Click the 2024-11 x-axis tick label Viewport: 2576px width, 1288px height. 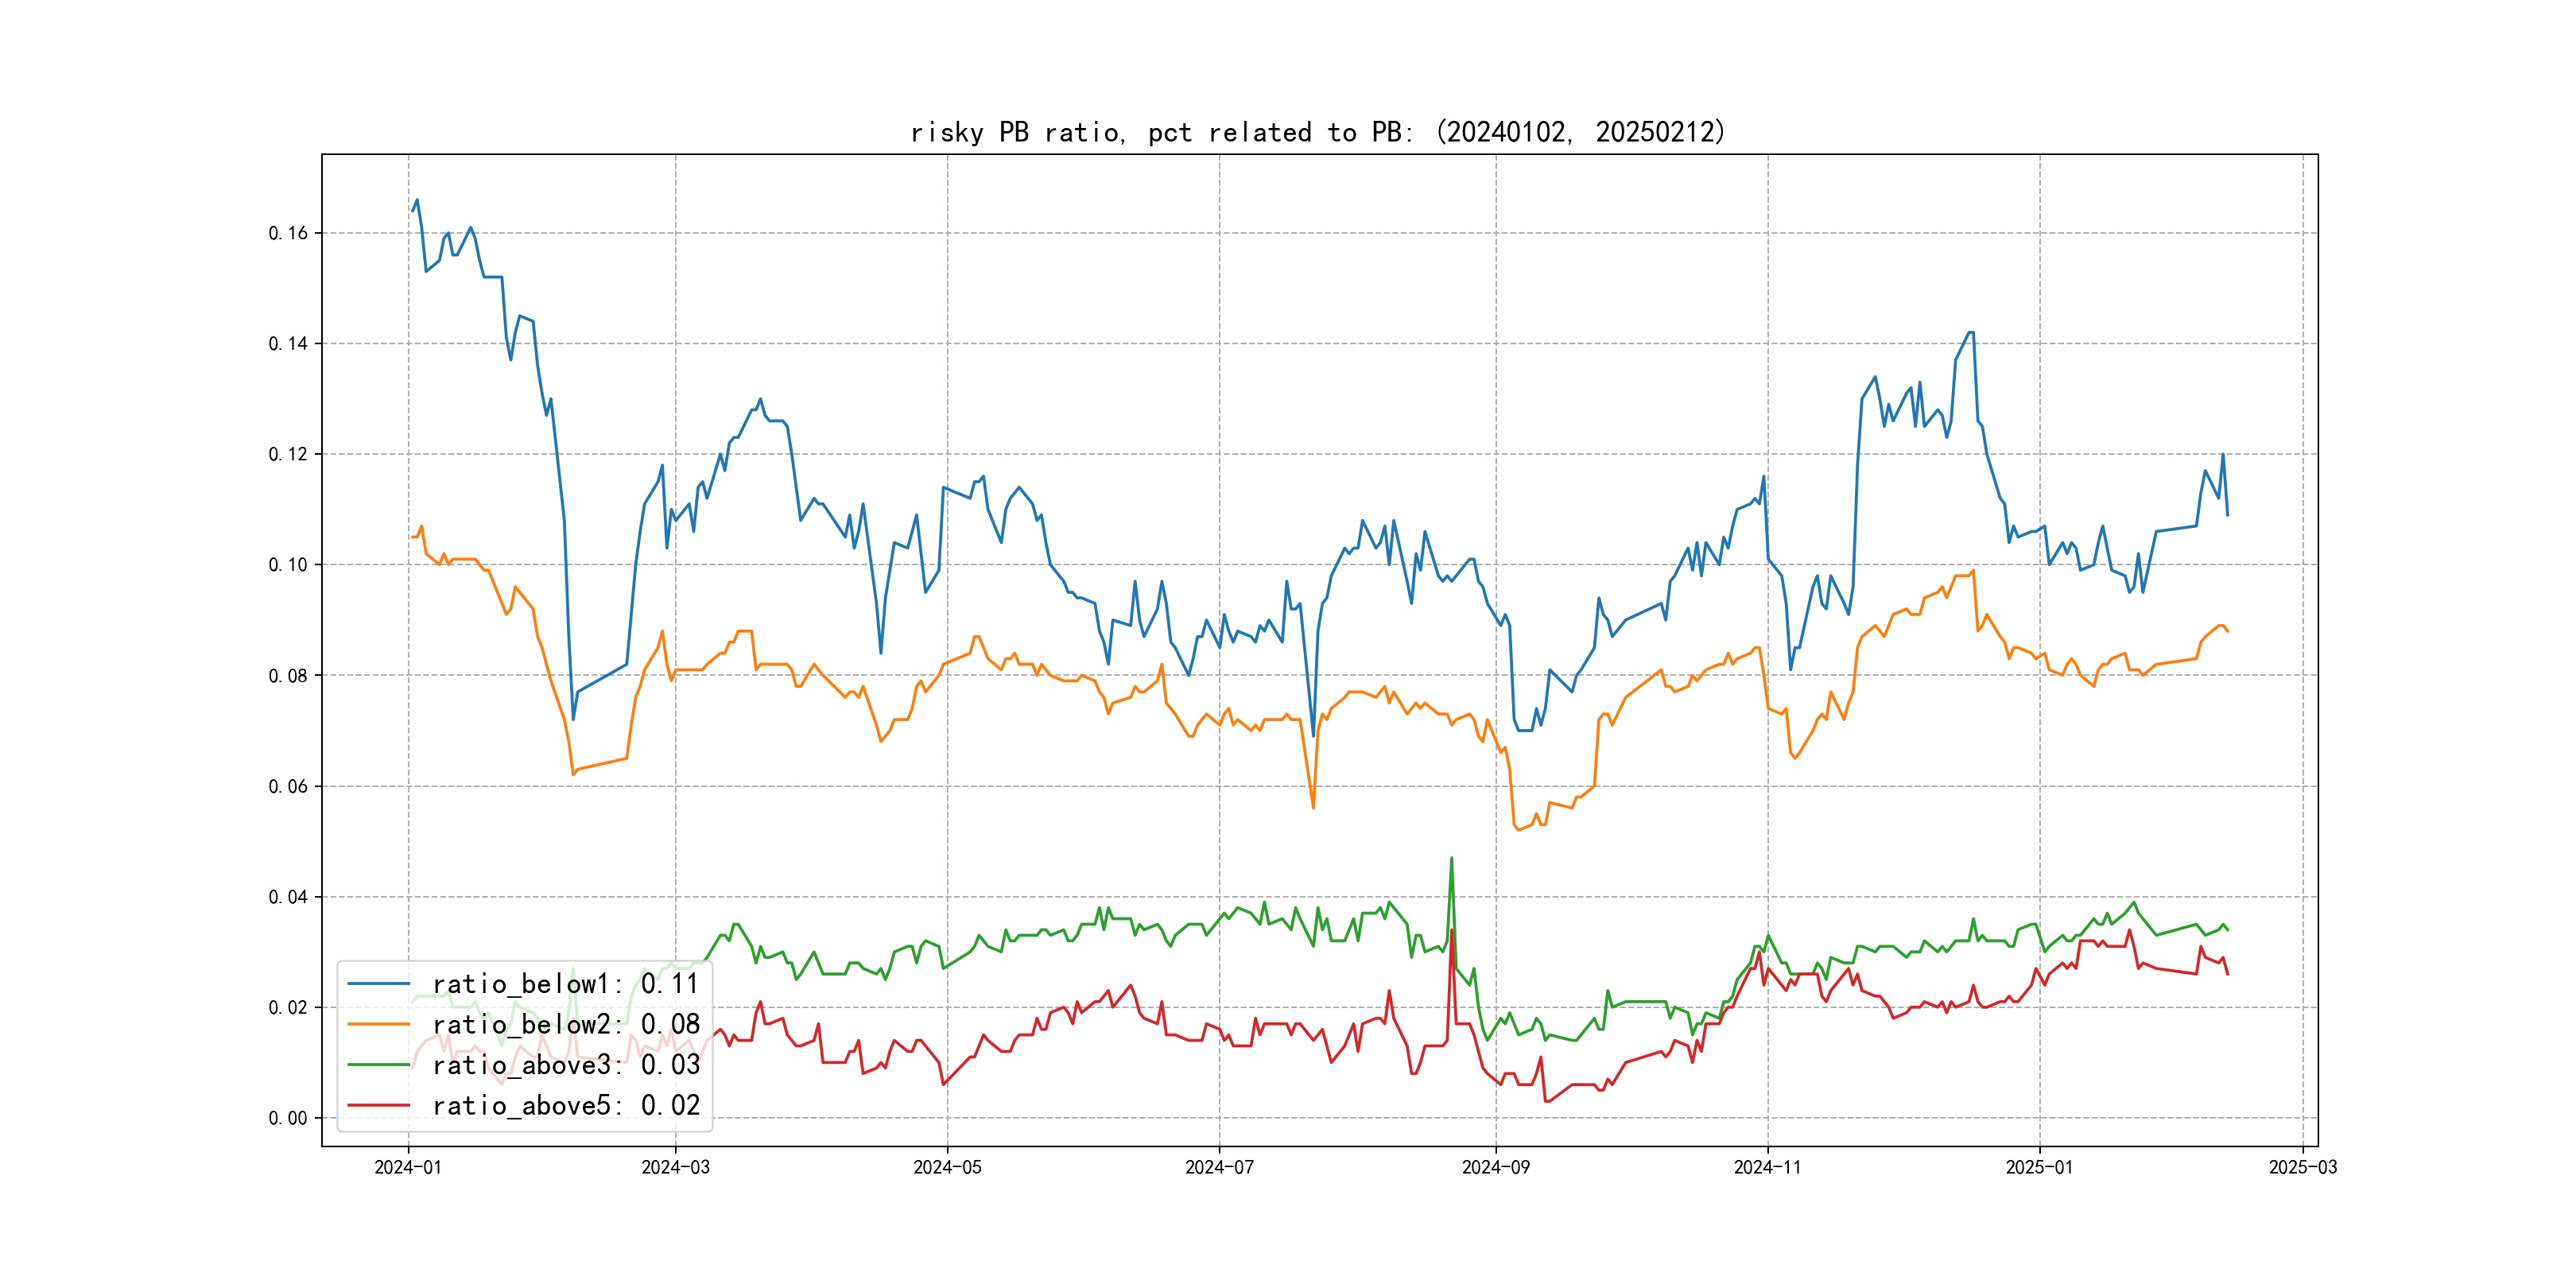click(x=1767, y=1167)
